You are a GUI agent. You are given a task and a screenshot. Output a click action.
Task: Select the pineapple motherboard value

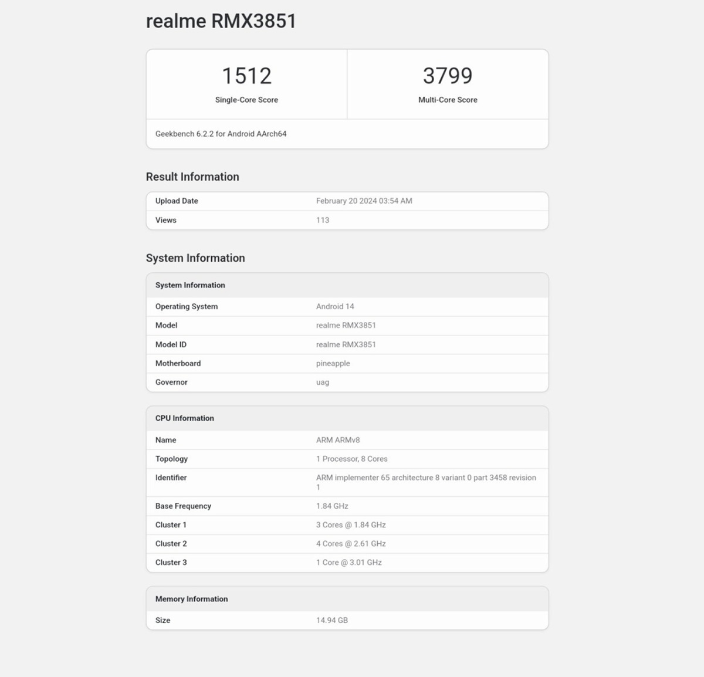pos(333,363)
